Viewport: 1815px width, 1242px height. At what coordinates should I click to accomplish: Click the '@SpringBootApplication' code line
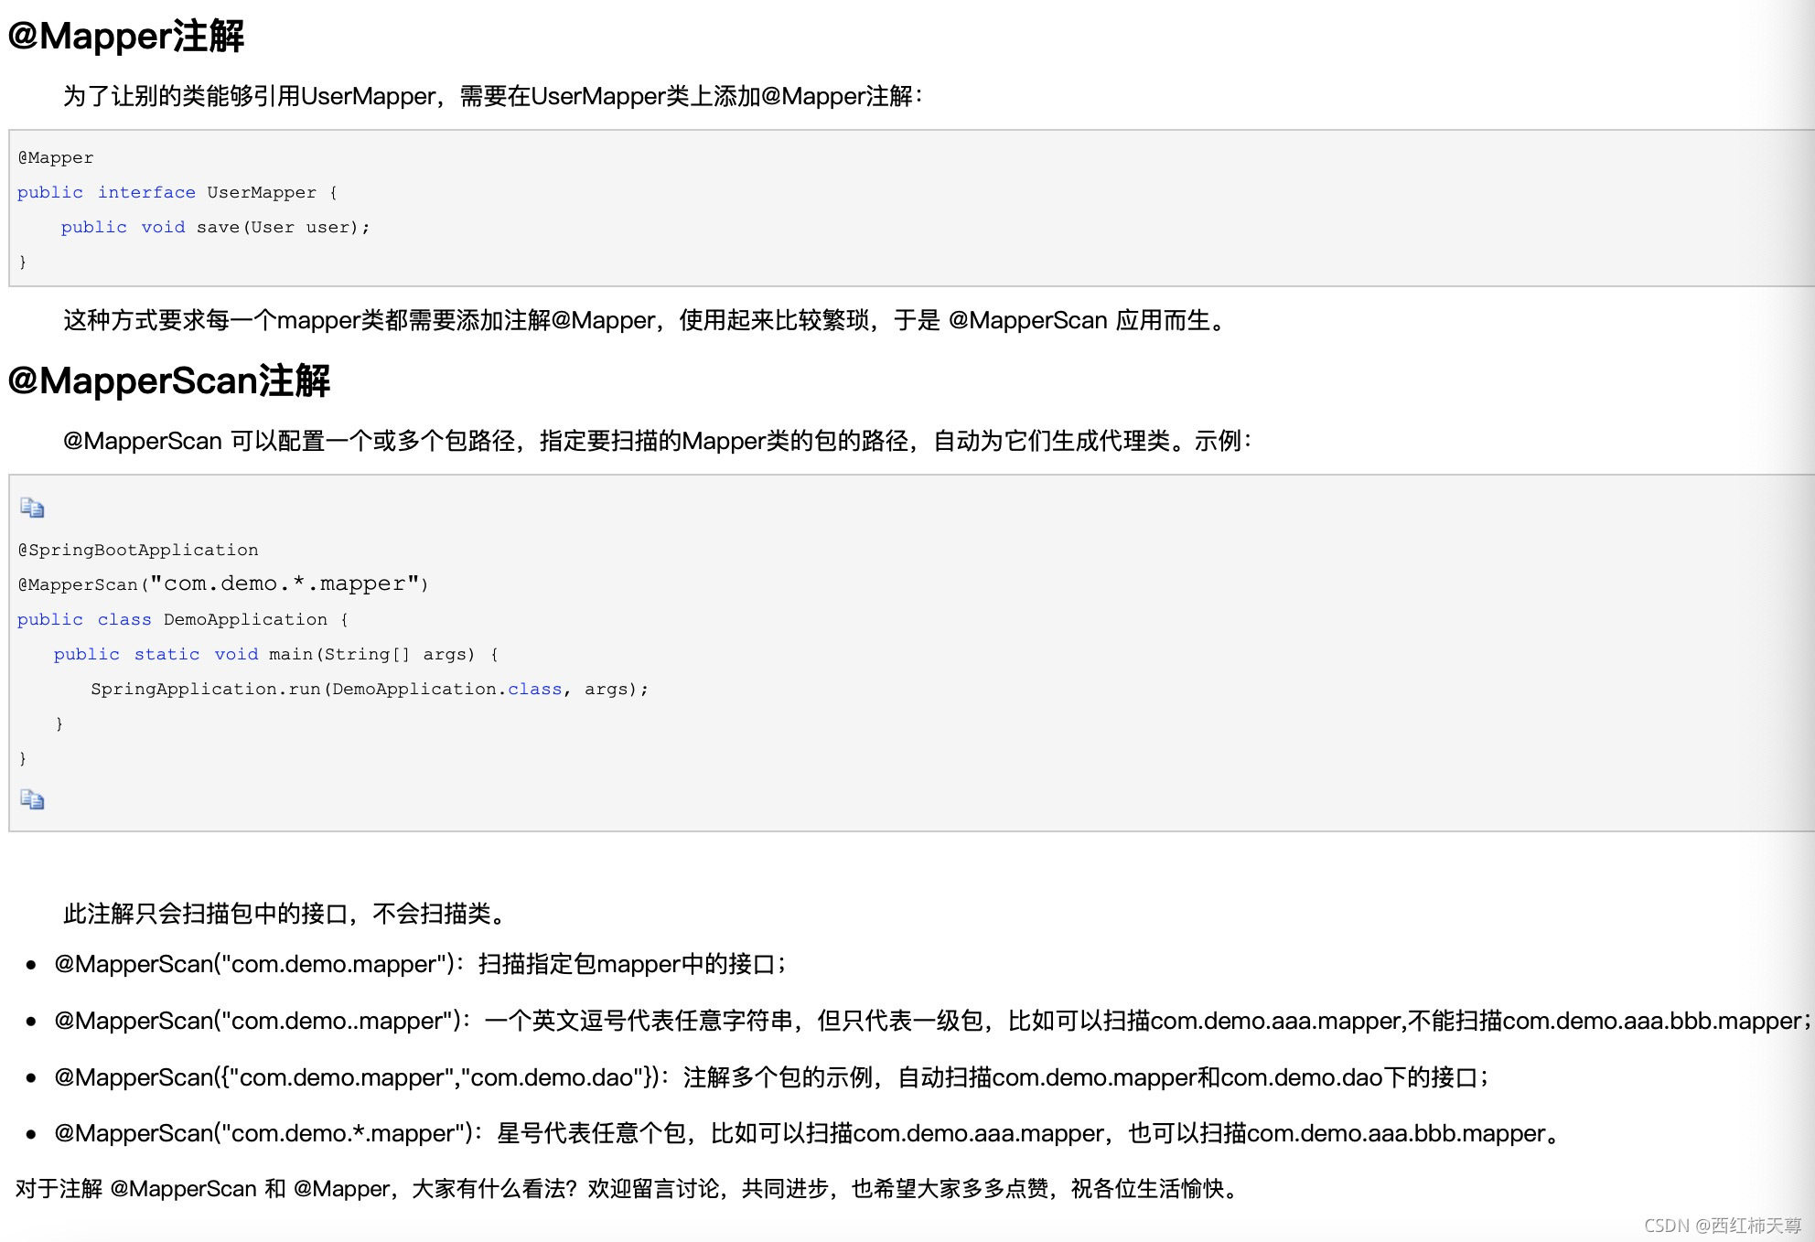click(138, 550)
